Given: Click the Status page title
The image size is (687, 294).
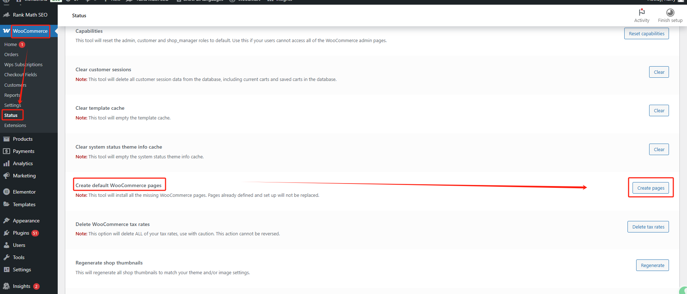Looking at the screenshot, I should point(79,15).
